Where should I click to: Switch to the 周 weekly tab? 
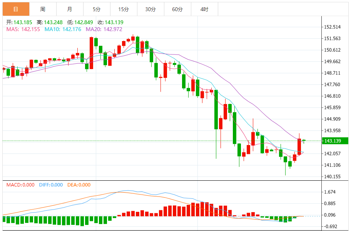click(43, 9)
